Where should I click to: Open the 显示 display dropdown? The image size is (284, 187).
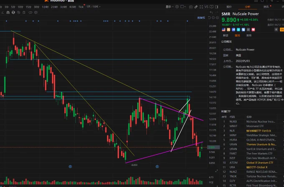tap(170, 7)
